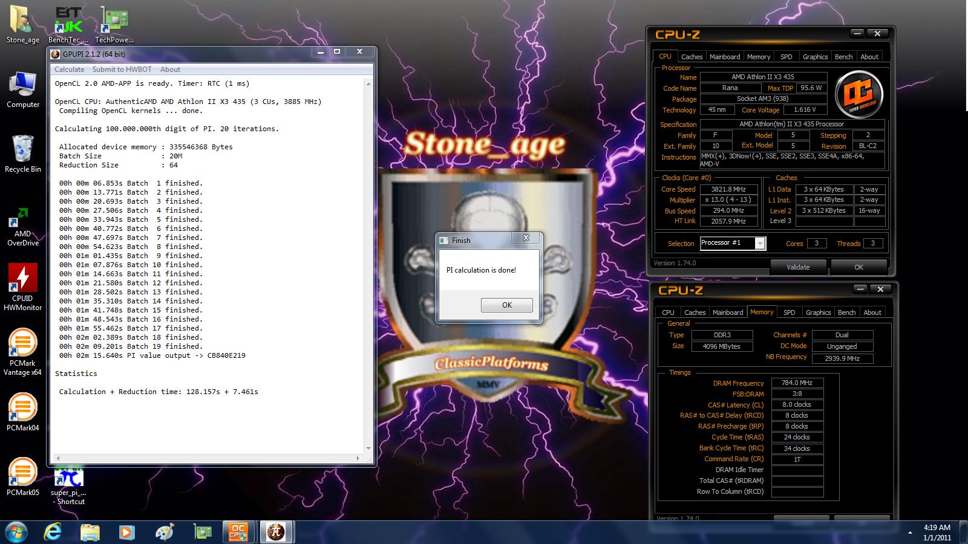This screenshot has width=968, height=544.
Task: Click the Super Overclock logo in CPU-Z
Action: [858, 94]
